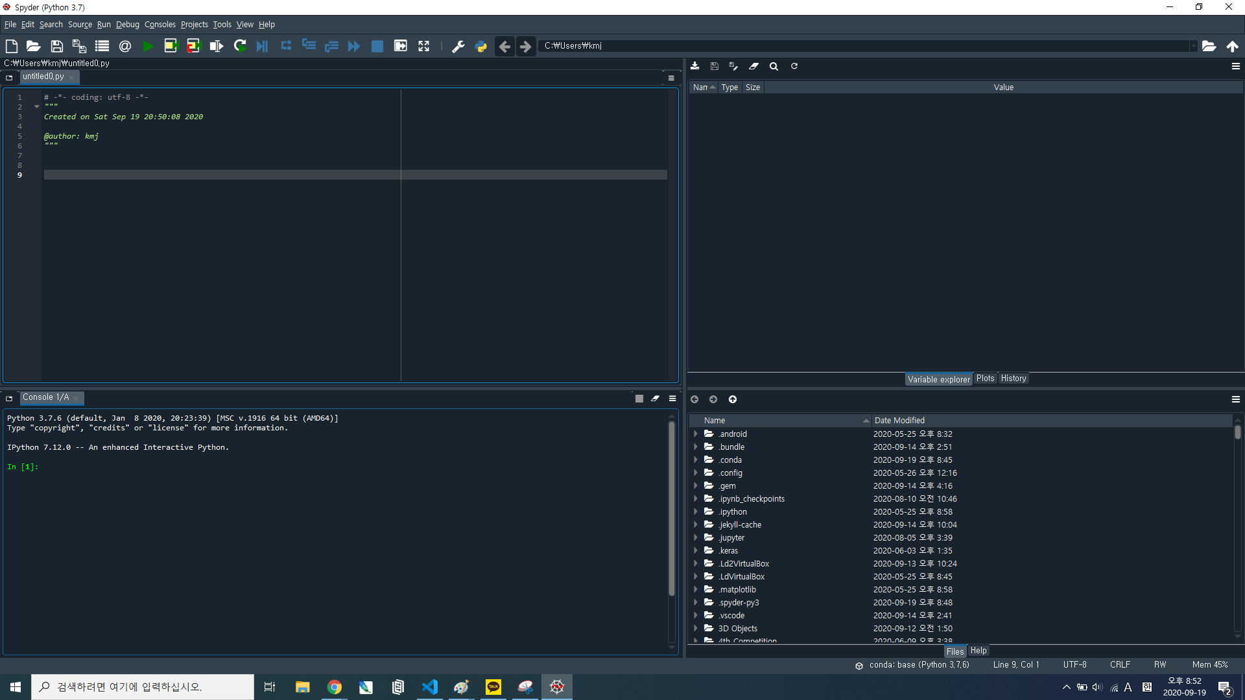Click the Preferences wrench icon
This screenshot has width=1245, height=700.
coord(458,46)
